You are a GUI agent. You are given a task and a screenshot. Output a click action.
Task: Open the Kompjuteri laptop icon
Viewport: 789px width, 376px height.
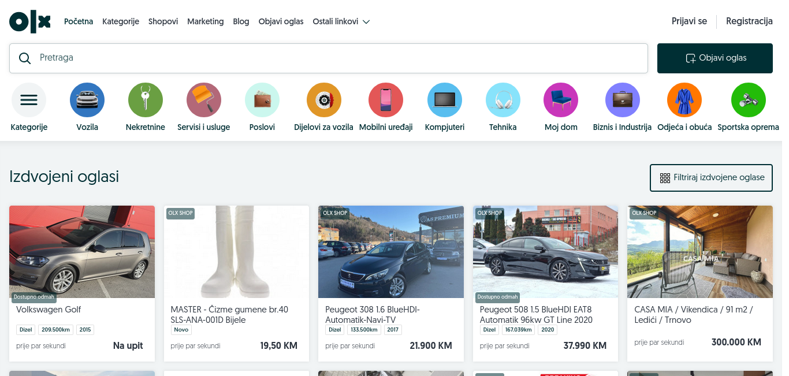tap(445, 100)
